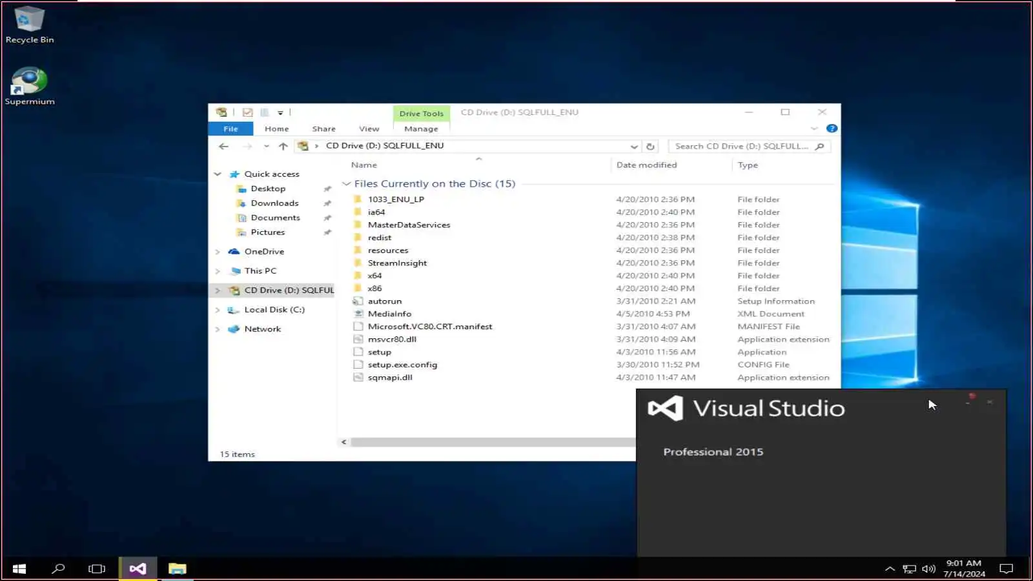Screen dimensions: 1033x581
Task: Select the setup.exe.config file
Action: tap(402, 365)
